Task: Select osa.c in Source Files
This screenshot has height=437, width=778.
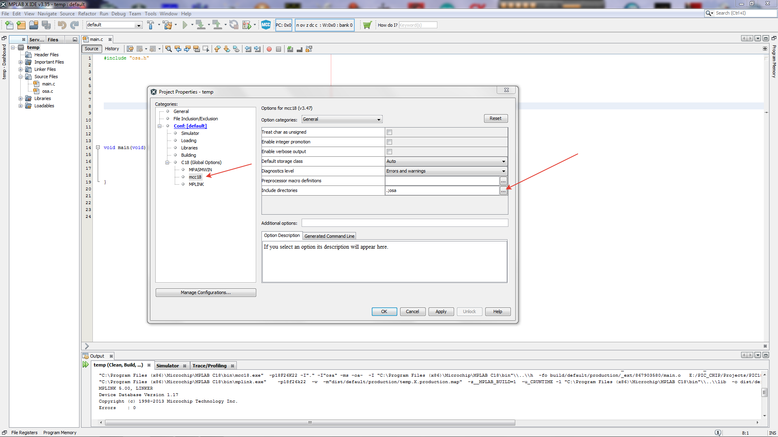Action: (x=47, y=92)
